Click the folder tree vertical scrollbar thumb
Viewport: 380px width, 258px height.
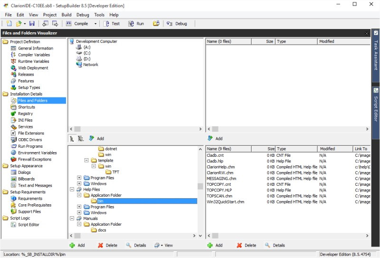pyautogui.click(x=200, y=186)
